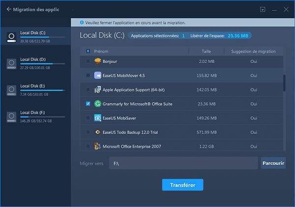Select the Local Disk (D:) sidebar label
This screenshot has height=207, width=295.
(33, 59)
